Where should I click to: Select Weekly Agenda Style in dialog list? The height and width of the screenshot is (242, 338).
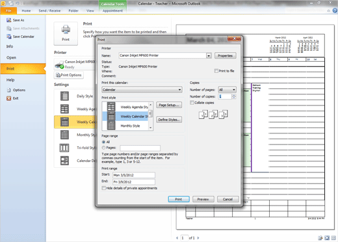125,107
